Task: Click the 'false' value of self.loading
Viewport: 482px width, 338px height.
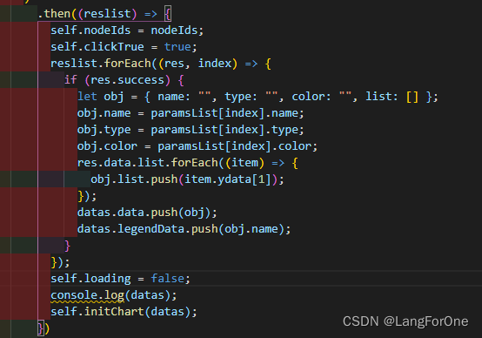Action: coord(168,279)
